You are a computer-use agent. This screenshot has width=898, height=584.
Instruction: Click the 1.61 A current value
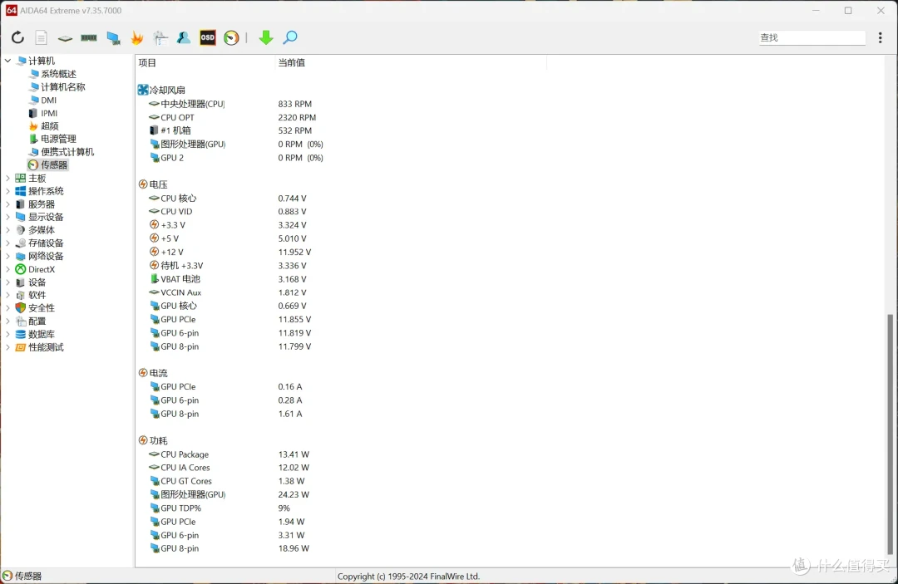point(290,415)
